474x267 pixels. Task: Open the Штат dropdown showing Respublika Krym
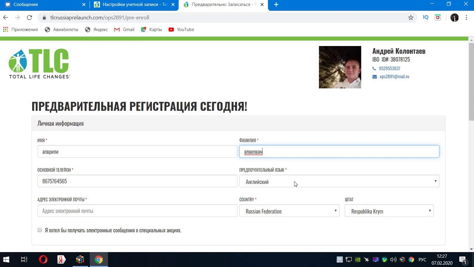click(x=389, y=211)
